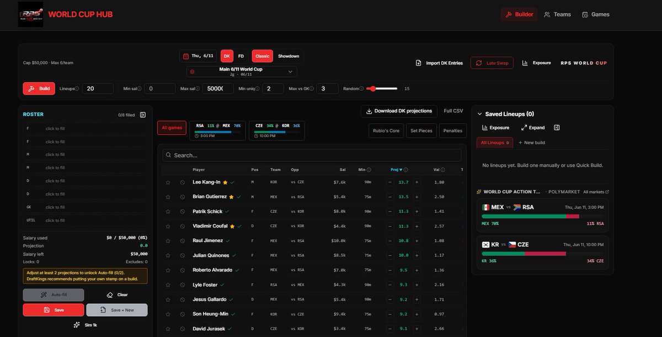The image size is (662, 337).
Task: Exclude Lyle Foster using the ban icon
Action: [182, 285]
